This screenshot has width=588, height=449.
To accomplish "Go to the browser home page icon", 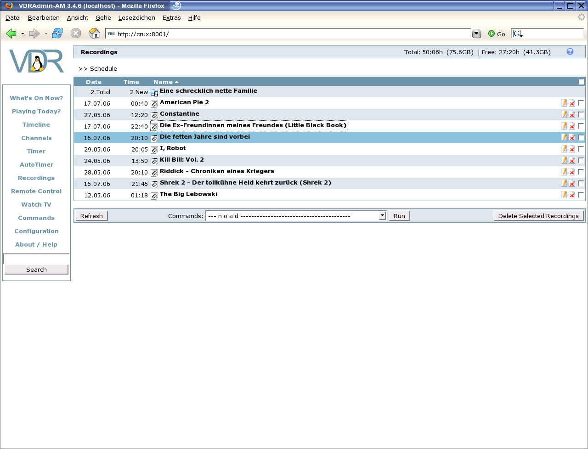I will click(94, 34).
